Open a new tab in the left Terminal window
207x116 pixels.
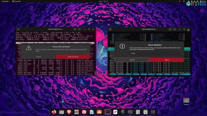pyautogui.click(x=18, y=29)
